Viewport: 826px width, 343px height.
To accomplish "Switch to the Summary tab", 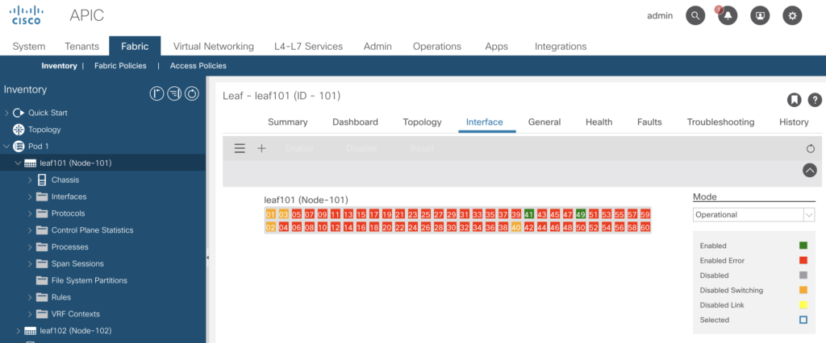I will pos(288,122).
